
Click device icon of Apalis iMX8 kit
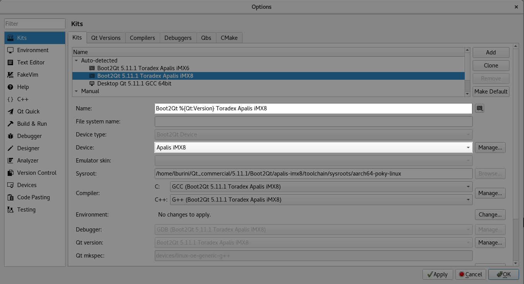click(x=92, y=76)
